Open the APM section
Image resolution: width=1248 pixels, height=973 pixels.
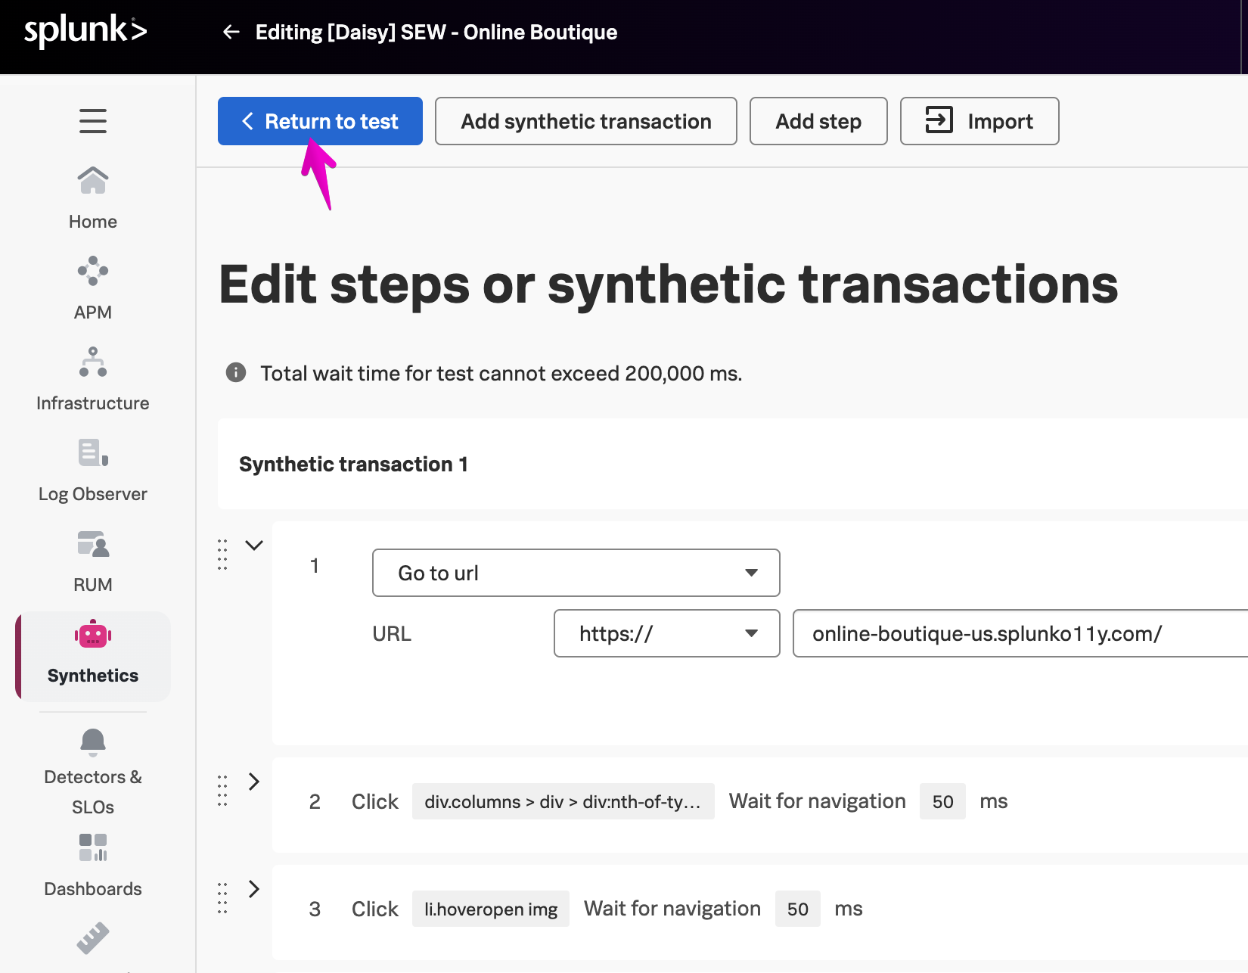(x=92, y=288)
